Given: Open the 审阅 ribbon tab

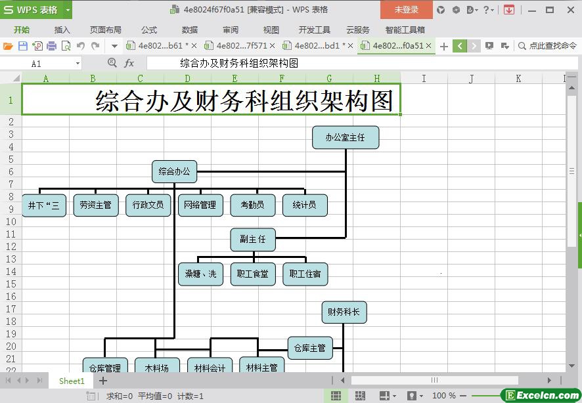Looking at the screenshot, I should 231,30.
